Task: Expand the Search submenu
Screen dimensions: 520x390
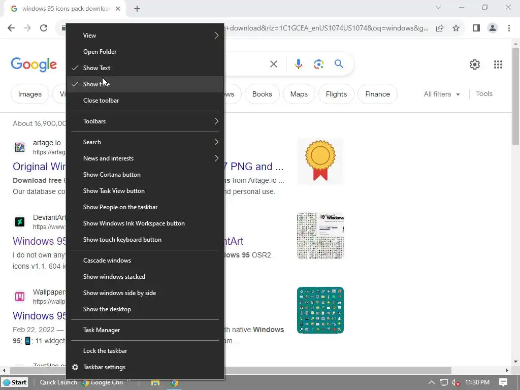Action: click(x=145, y=142)
